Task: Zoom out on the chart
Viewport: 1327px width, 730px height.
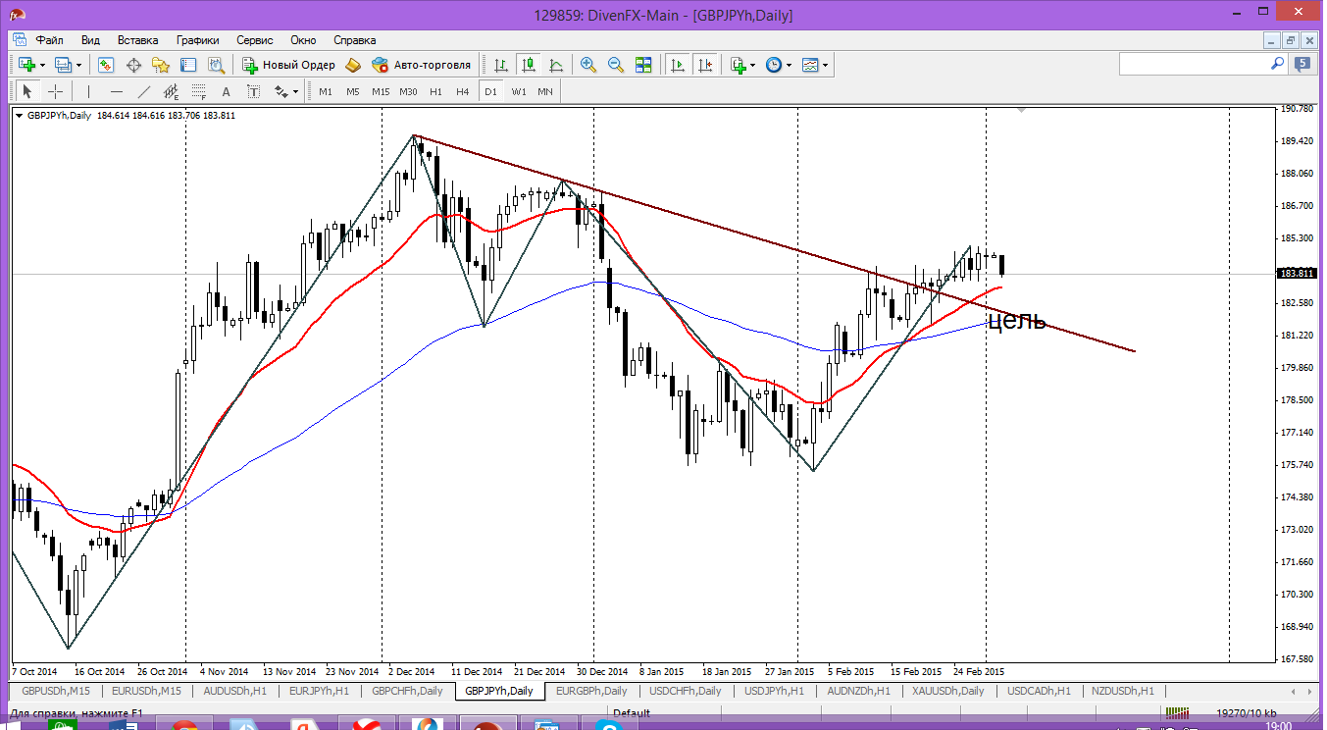Action: tap(616, 65)
